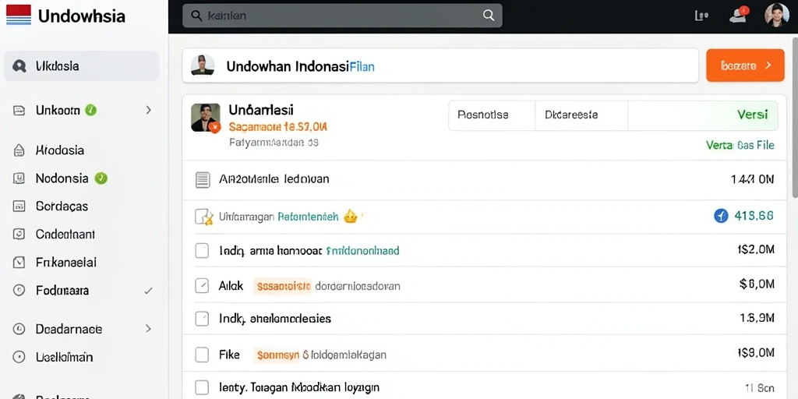Click the Gordaças sidebar icon
The image size is (798, 399).
[19, 206]
